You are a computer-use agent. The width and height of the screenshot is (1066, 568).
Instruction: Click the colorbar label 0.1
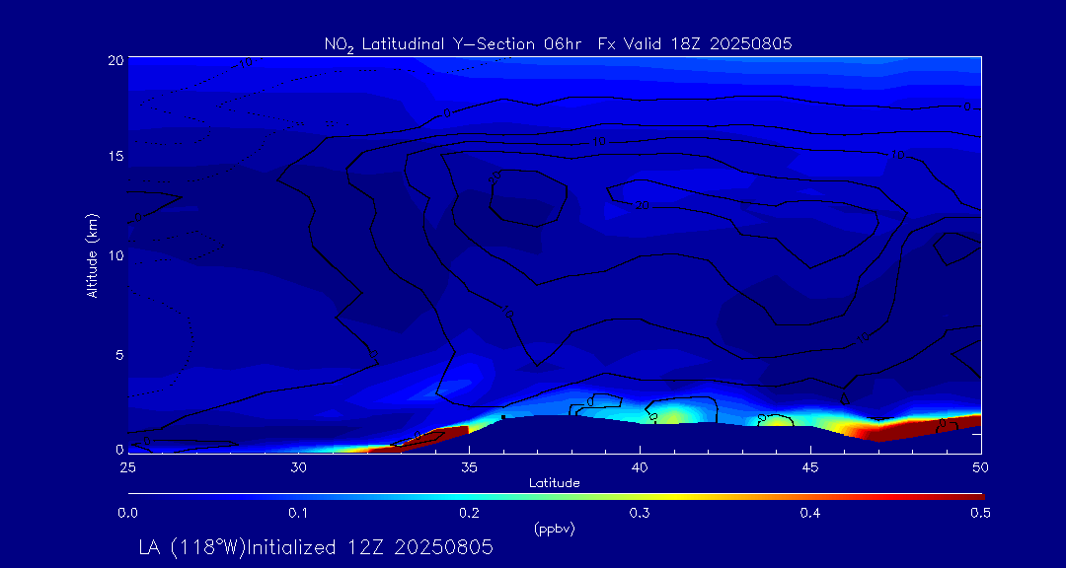(x=298, y=513)
